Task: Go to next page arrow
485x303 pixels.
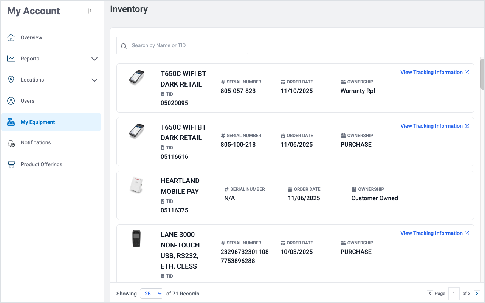Action: 477,294
